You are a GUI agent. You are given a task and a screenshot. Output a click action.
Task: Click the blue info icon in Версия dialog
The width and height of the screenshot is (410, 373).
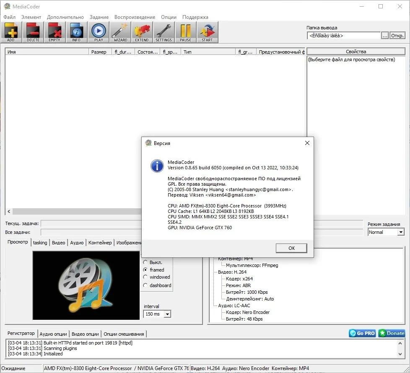tap(157, 166)
